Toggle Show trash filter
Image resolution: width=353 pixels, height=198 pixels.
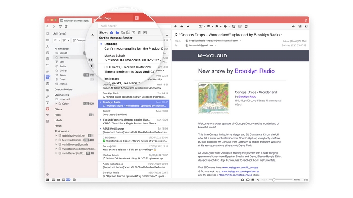pos(140,32)
